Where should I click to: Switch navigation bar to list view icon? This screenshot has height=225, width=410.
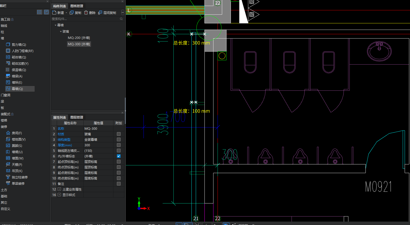pos(40,12)
